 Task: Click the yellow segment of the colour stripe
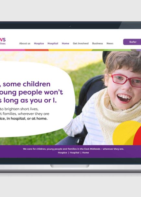[70, 50]
